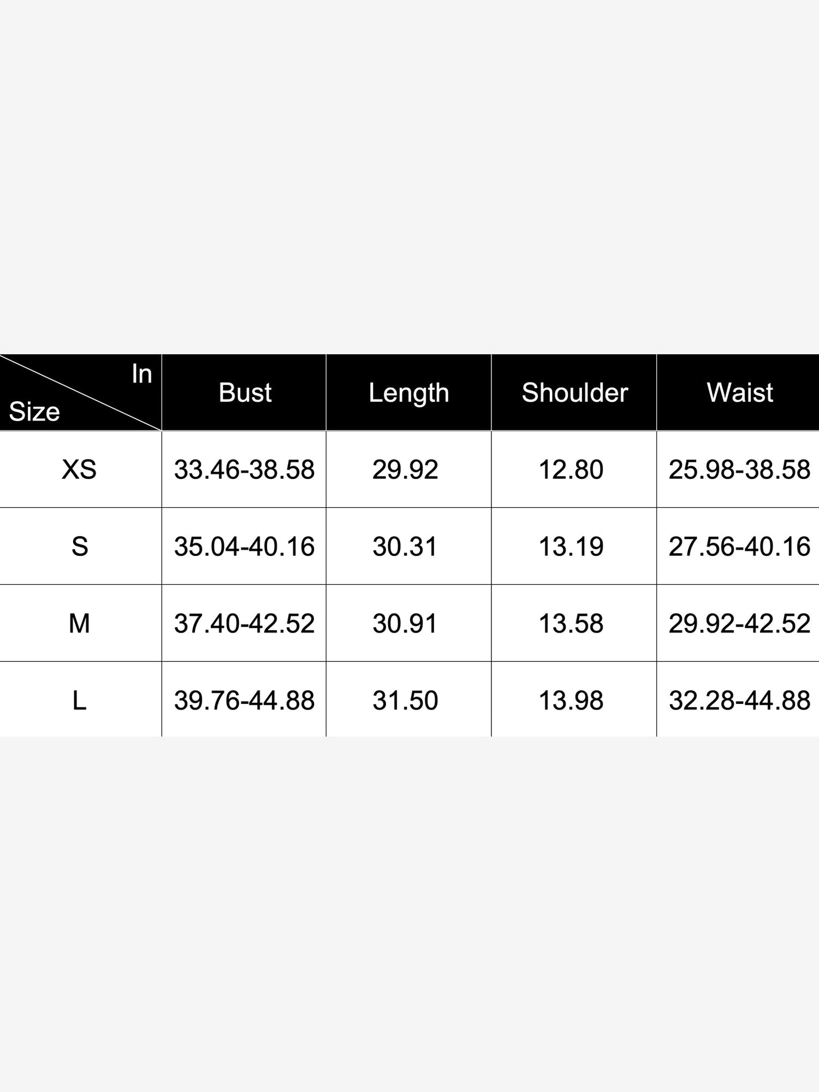Click XS length value 29.92
819x1092 pixels.
pyautogui.click(x=405, y=469)
